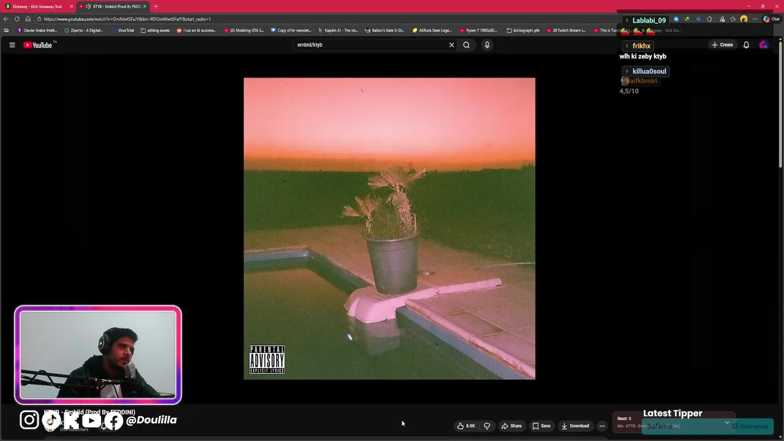784x441 pixels.
Task: Open I run an AI automa... bookmark
Action: (x=197, y=30)
